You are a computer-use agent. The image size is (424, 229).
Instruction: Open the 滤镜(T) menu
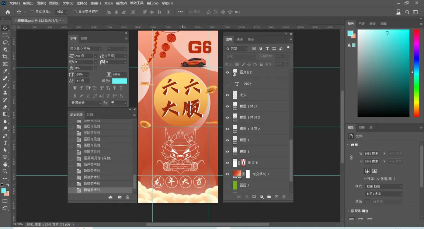click(95, 3)
